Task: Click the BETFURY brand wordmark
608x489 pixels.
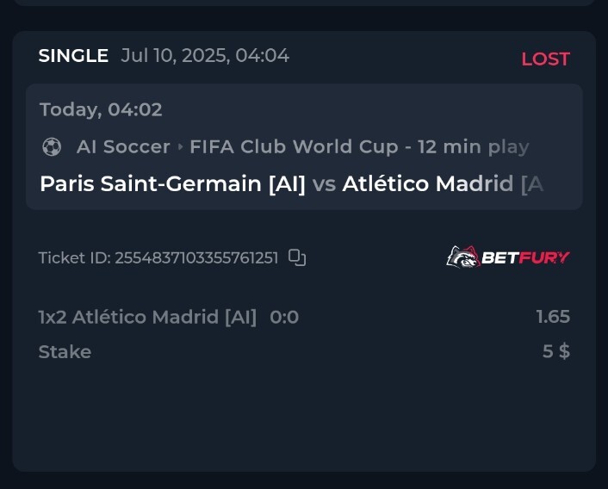Action: (525, 257)
